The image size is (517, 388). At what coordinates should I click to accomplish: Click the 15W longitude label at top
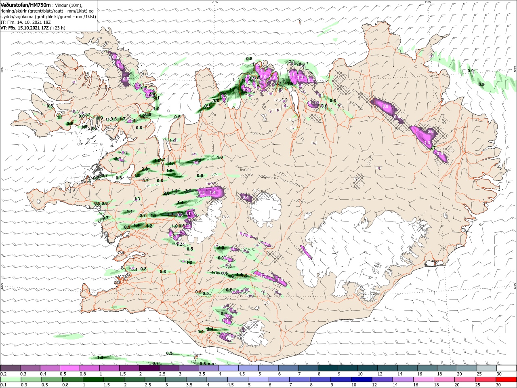428,2
